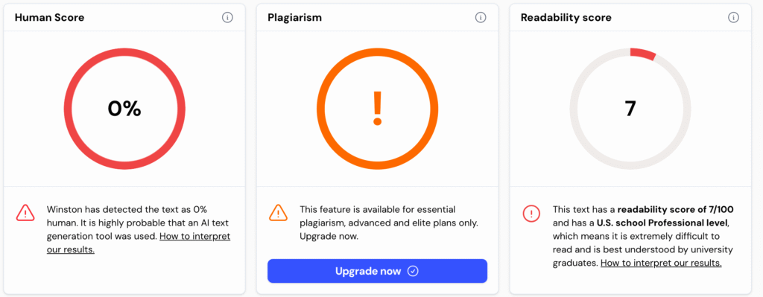
Task: Click the orange warning triangle in Plagiarism card
Action: tap(278, 212)
